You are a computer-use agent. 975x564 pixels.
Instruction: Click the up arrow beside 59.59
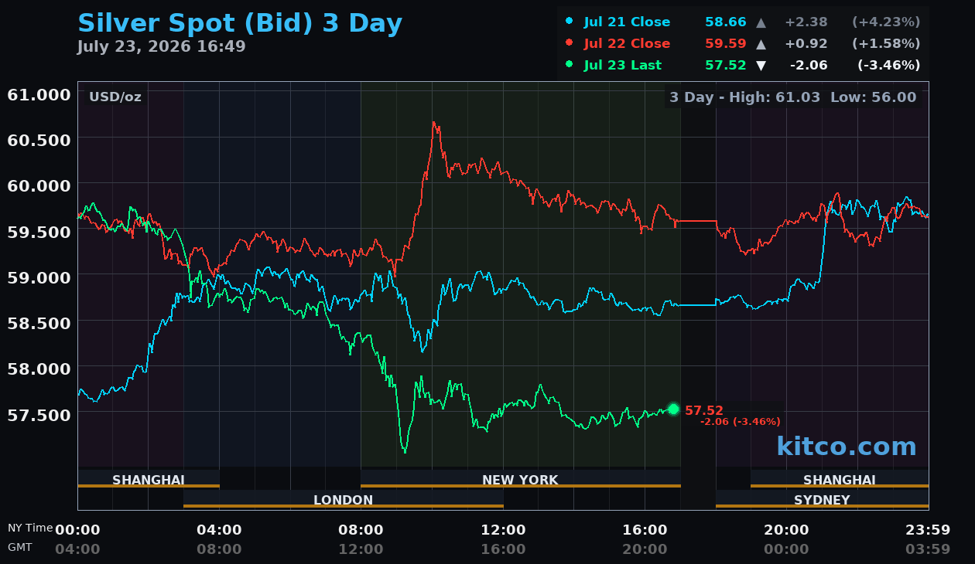click(761, 44)
